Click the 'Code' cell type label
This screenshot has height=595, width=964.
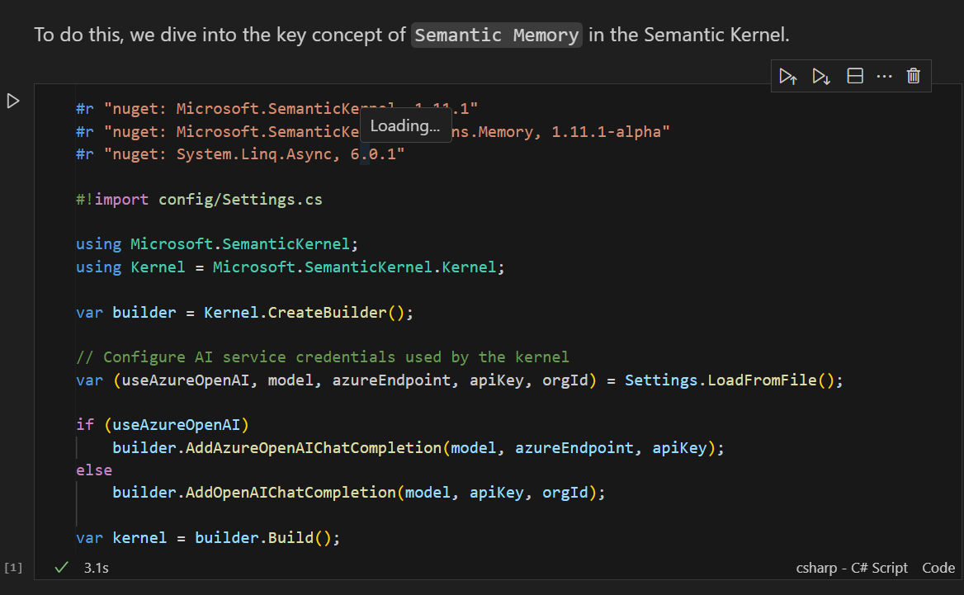[x=938, y=568]
